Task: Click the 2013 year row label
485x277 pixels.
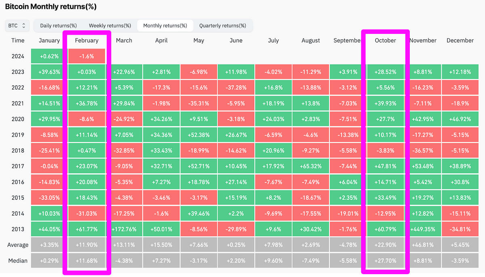Action: coord(18,229)
